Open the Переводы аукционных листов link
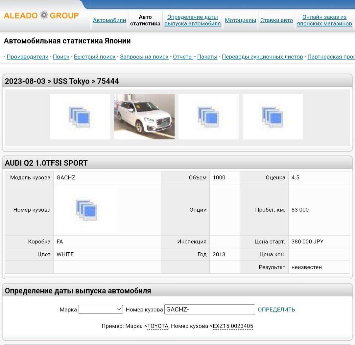Viewport: 355px width, 345px height. tap(262, 57)
